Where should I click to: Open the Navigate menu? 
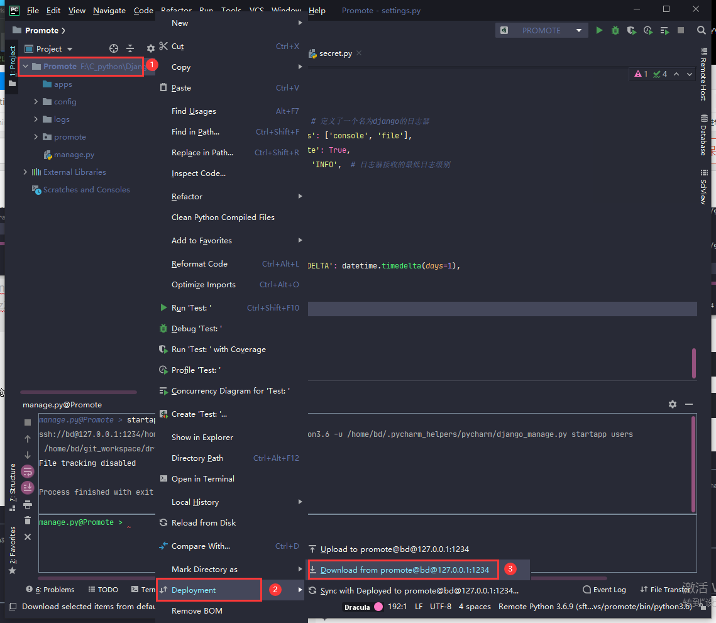(109, 10)
